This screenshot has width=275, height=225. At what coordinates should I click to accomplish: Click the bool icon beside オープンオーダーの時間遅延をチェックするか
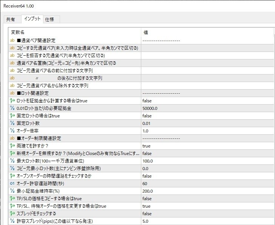click(x=12, y=176)
